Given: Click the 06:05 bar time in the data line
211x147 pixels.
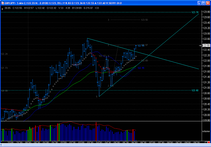Looking at the screenshot, I should [8, 8].
